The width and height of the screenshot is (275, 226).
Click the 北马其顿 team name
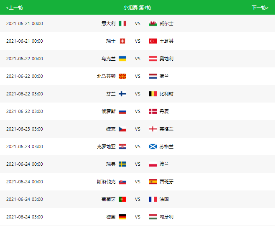106,76
